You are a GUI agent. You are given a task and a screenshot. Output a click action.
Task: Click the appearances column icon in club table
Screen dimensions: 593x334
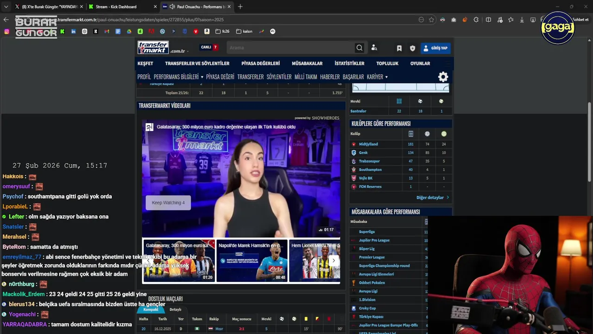coord(410,134)
